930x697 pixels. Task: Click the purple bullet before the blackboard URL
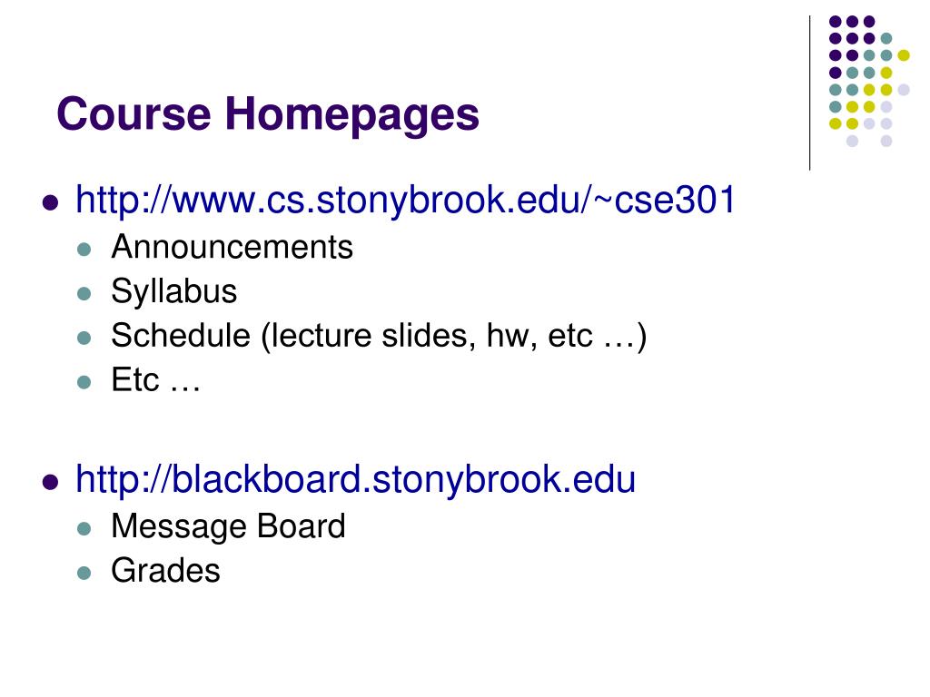[51, 483]
